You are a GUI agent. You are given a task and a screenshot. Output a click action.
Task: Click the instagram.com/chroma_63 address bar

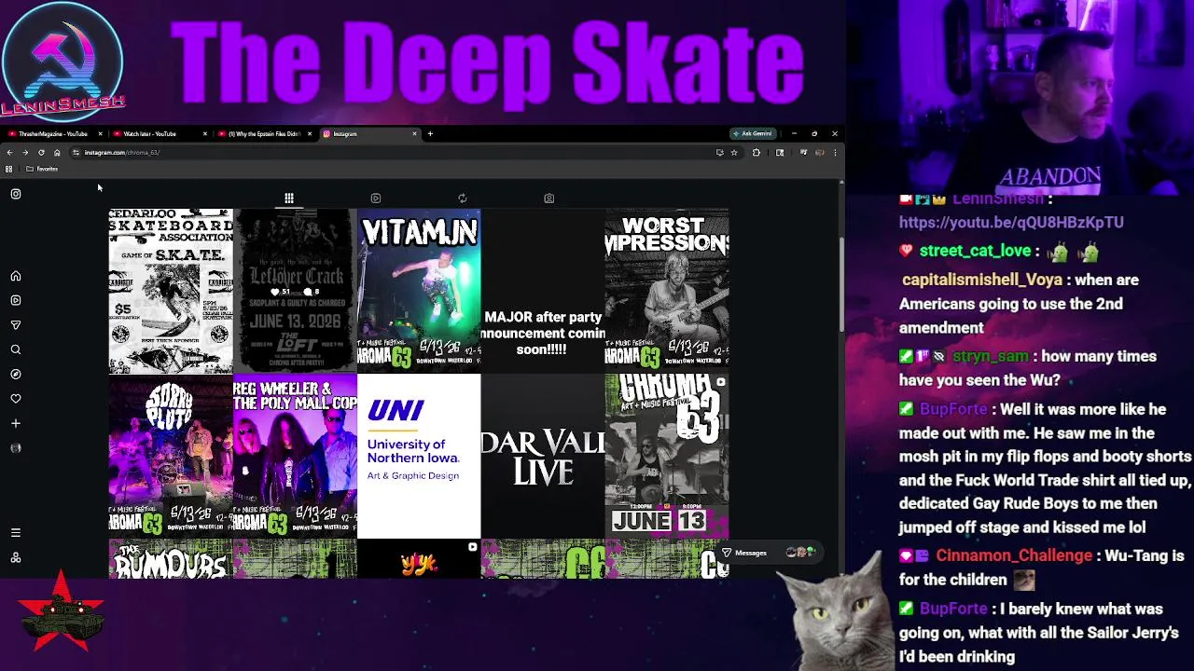pos(392,152)
